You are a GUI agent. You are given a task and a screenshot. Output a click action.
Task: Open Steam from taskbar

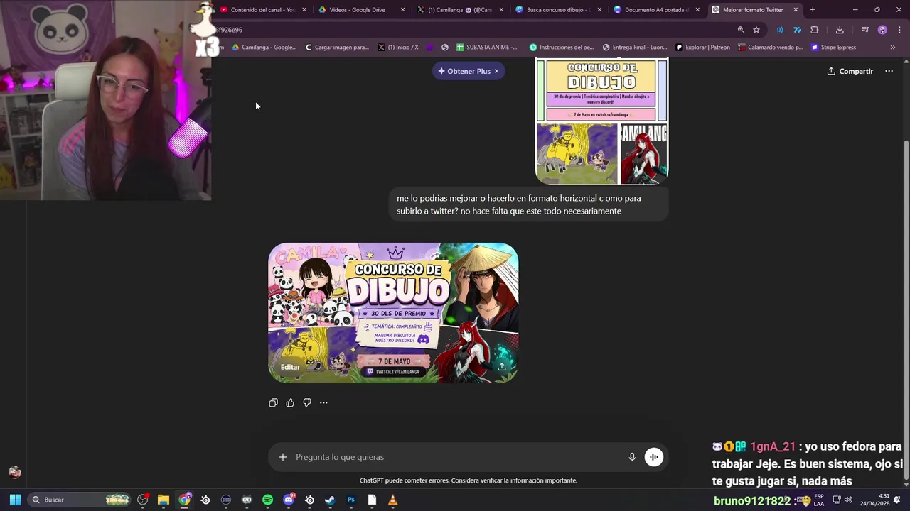coord(330,500)
